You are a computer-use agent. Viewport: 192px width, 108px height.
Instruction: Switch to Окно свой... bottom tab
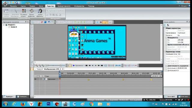click(170, 97)
